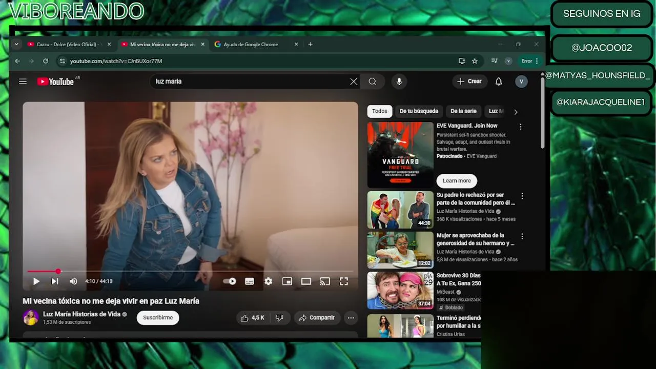
Task: View site information icon in address bar
Action: tap(62, 61)
